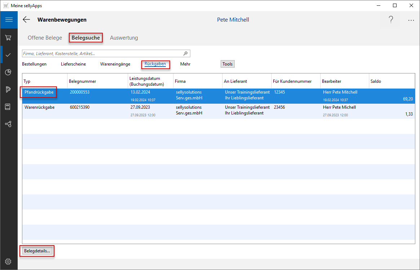Open the pie chart analytics sidebar icon
The width and height of the screenshot is (420, 270).
pyautogui.click(x=8, y=72)
